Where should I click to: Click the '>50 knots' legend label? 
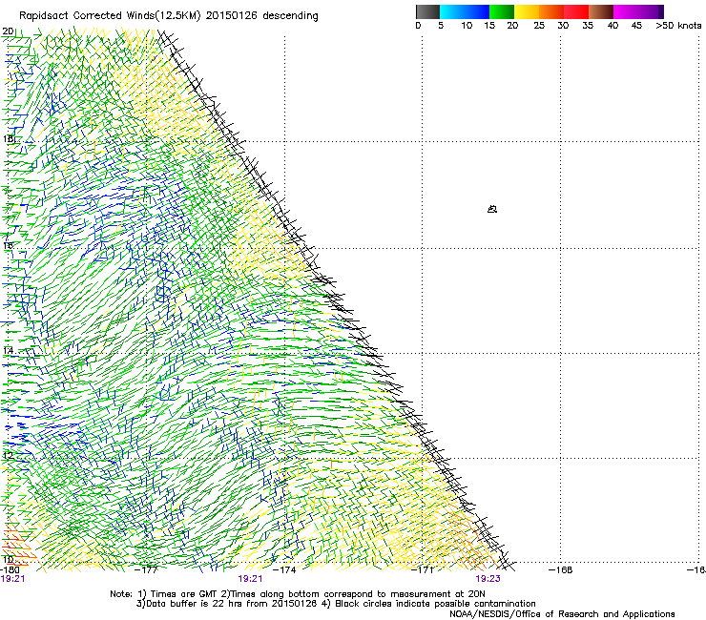[678, 26]
